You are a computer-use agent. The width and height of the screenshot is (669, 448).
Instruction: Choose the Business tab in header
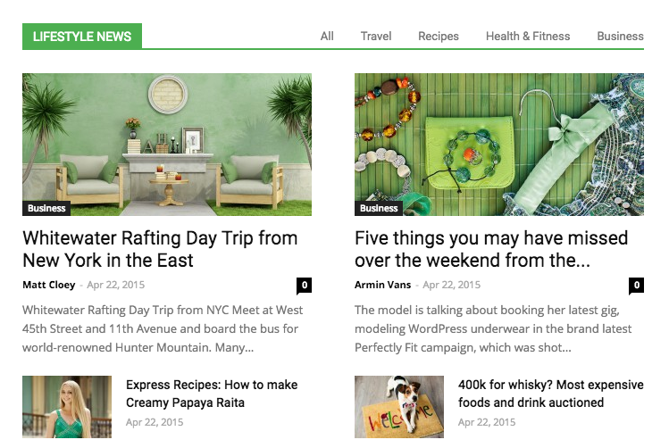tap(620, 37)
